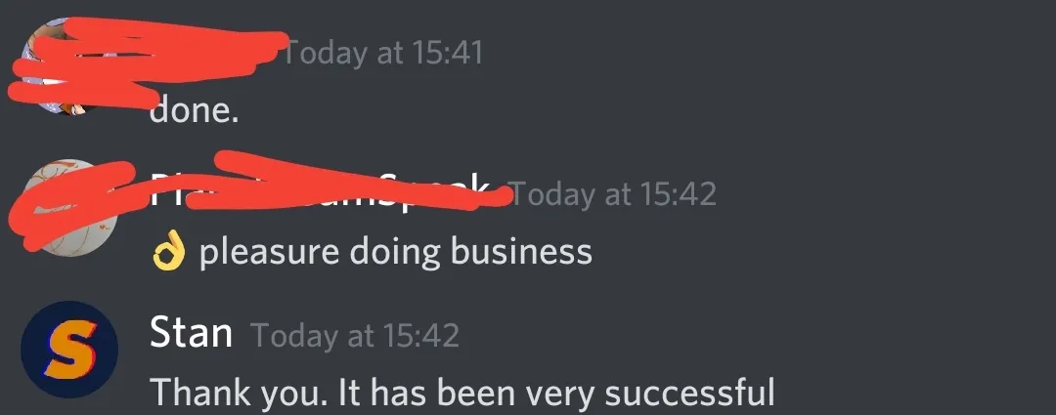Viewport: 1056px width, 415px height.
Task: Open Stan's orange S avatar
Action: coord(69,350)
